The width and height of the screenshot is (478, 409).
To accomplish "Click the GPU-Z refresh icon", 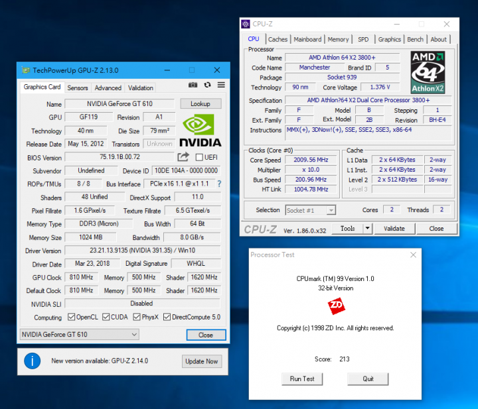I will coord(208,85).
